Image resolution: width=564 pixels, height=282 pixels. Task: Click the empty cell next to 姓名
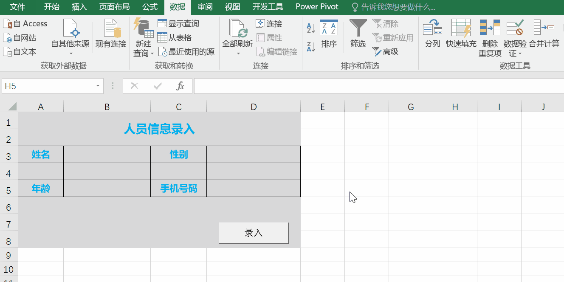click(107, 155)
